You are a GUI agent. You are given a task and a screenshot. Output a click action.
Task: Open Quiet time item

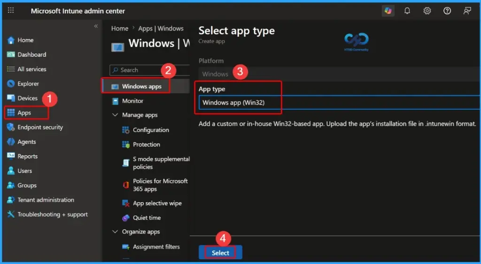pos(147,218)
